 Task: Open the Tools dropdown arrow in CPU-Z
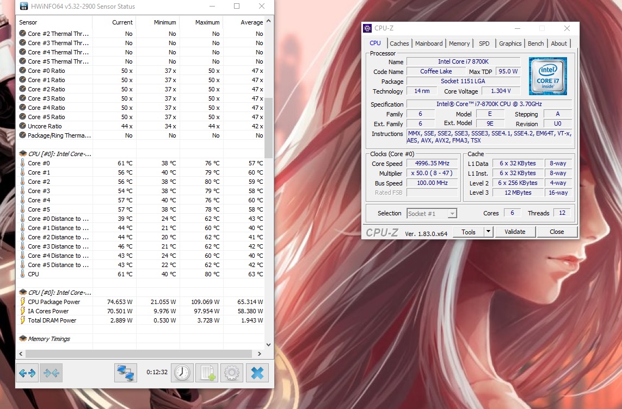click(488, 232)
